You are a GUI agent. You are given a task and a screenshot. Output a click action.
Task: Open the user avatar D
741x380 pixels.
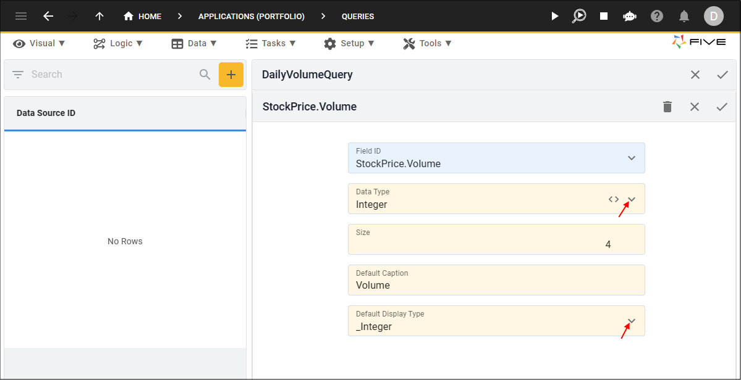714,17
